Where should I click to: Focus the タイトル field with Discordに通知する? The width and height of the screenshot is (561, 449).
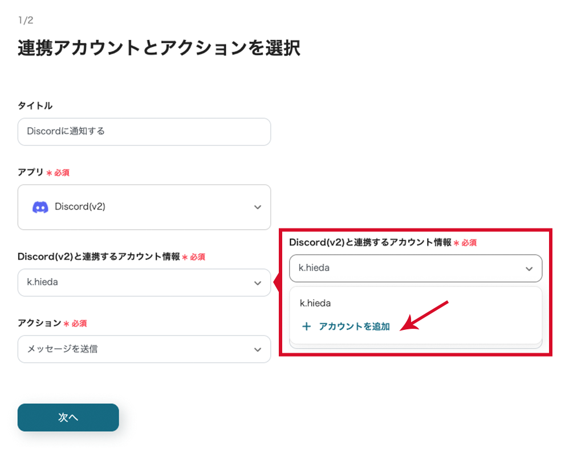click(144, 132)
